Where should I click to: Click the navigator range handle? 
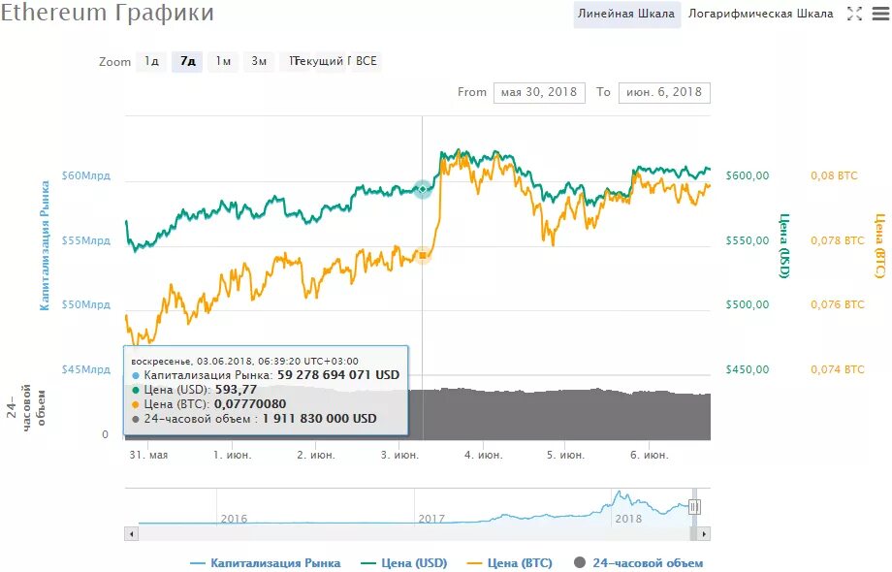tap(694, 507)
